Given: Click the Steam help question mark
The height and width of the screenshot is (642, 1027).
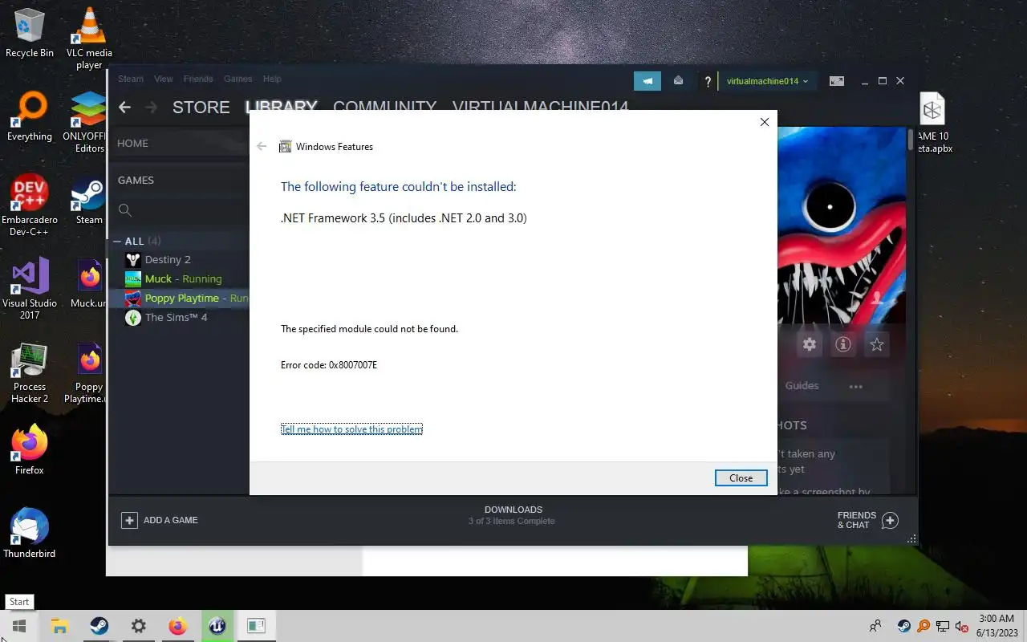Looking at the screenshot, I should 707,81.
